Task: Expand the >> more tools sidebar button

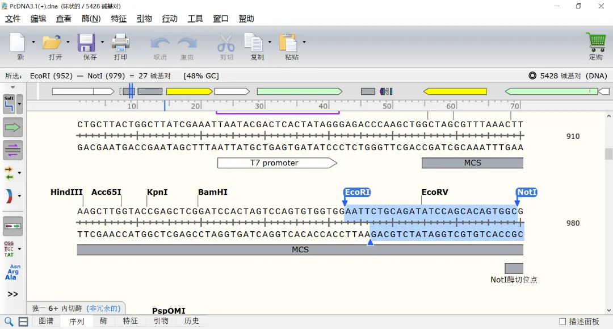Action: (12, 294)
